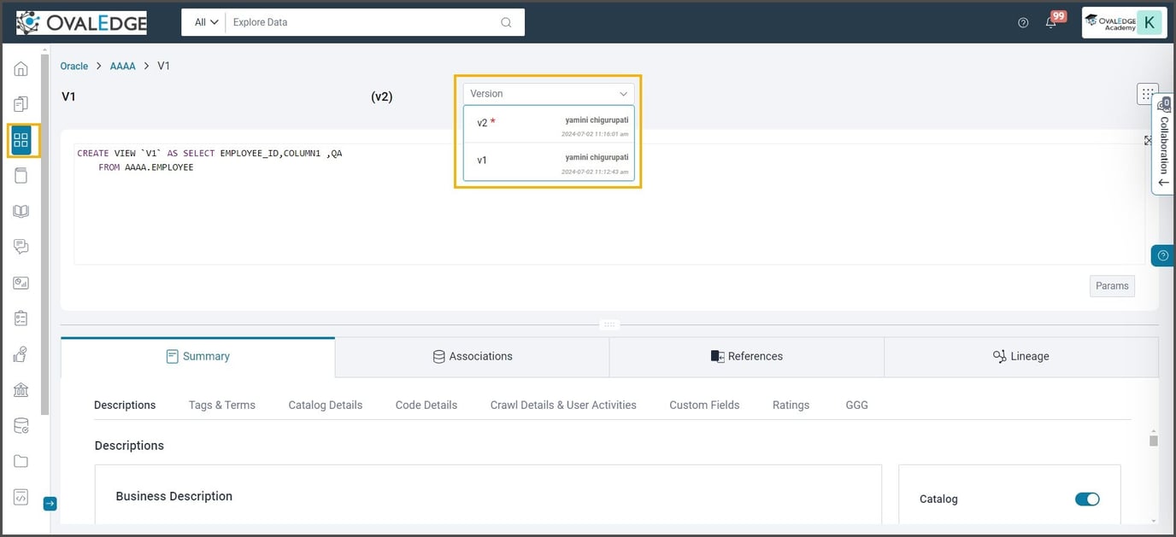This screenshot has width=1176, height=537.
Task: Select the Catalog Details sub-tab
Action: 326,405
